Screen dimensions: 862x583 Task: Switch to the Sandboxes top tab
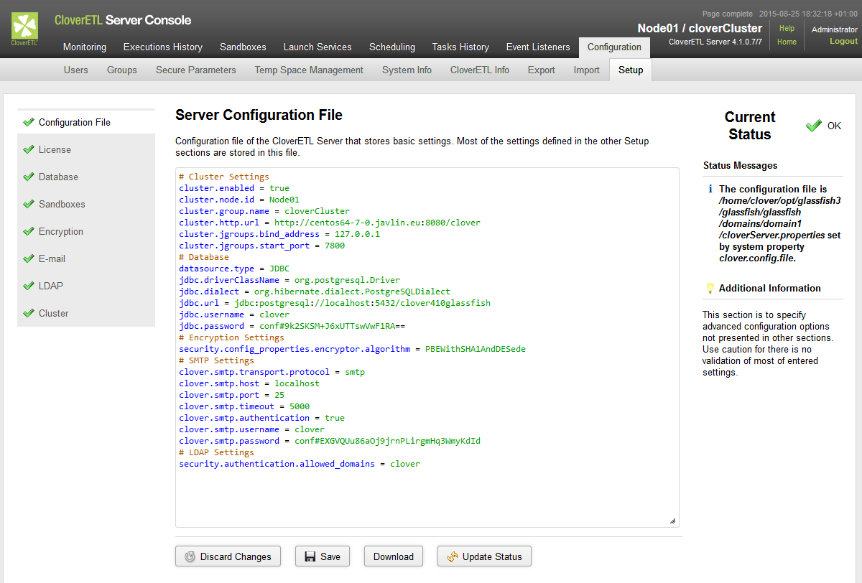[x=243, y=47]
